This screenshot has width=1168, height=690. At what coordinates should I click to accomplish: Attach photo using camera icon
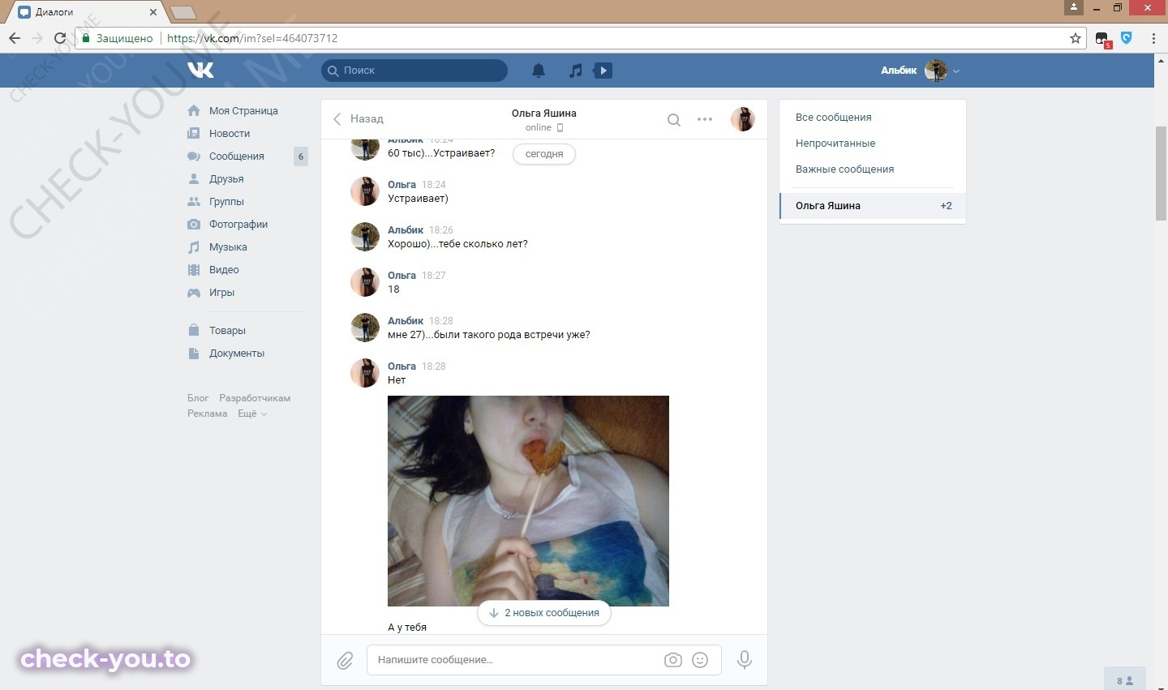click(673, 660)
